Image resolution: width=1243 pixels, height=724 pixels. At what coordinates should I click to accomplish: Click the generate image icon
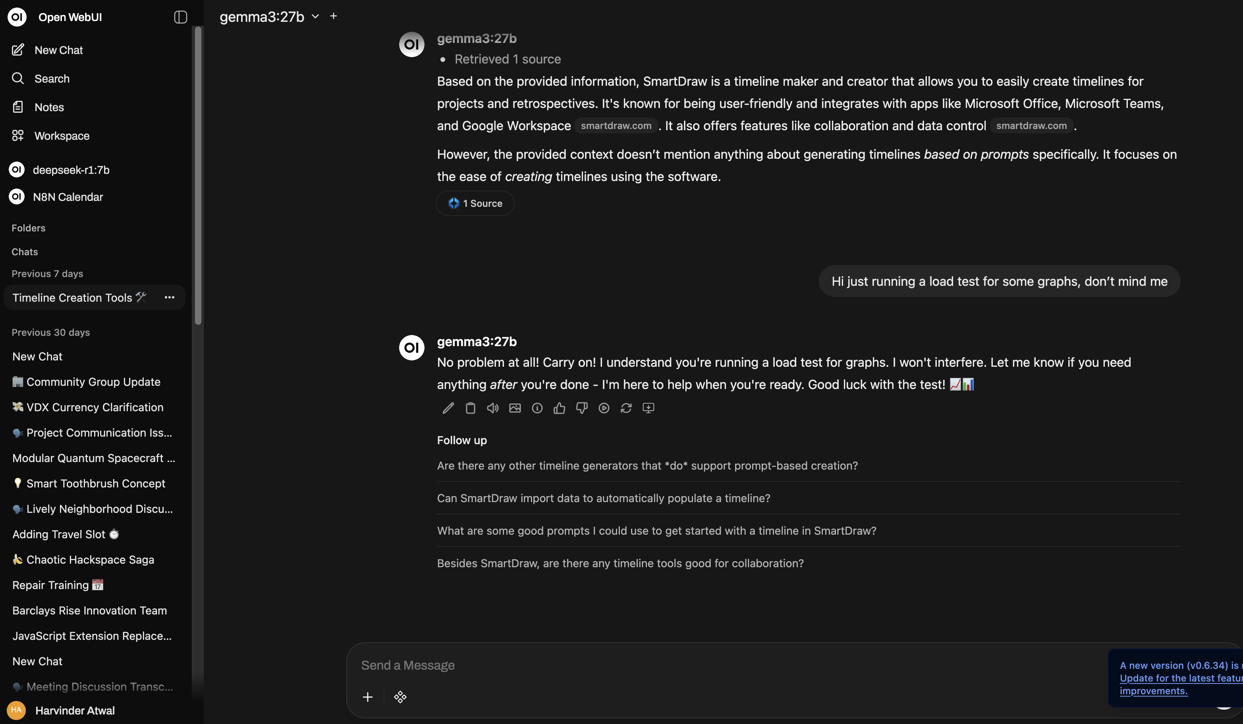click(515, 408)
